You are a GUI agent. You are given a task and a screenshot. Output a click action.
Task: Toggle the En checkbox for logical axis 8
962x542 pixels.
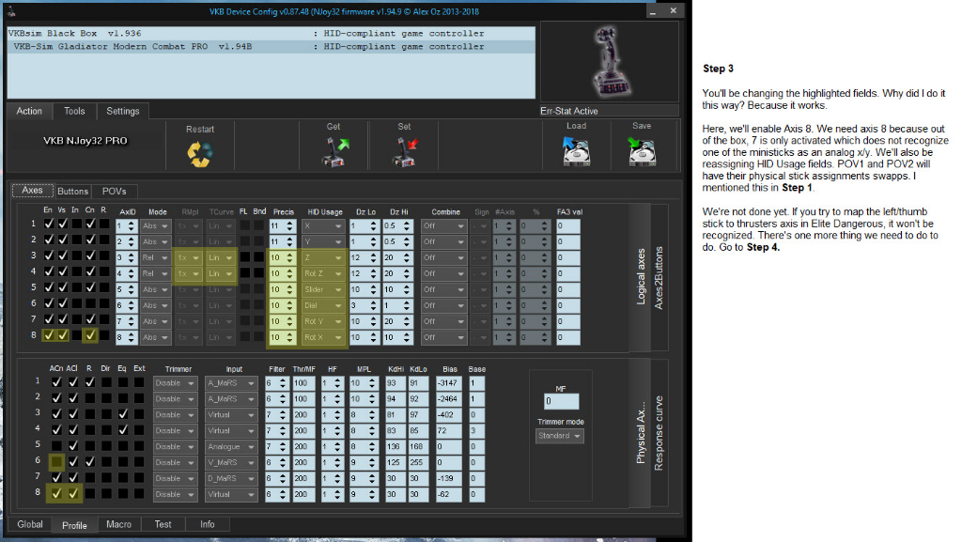[x=49, y=335]
